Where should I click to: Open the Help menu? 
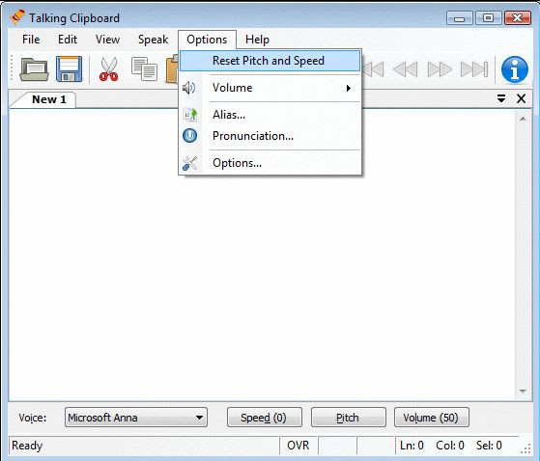point(257,40)
